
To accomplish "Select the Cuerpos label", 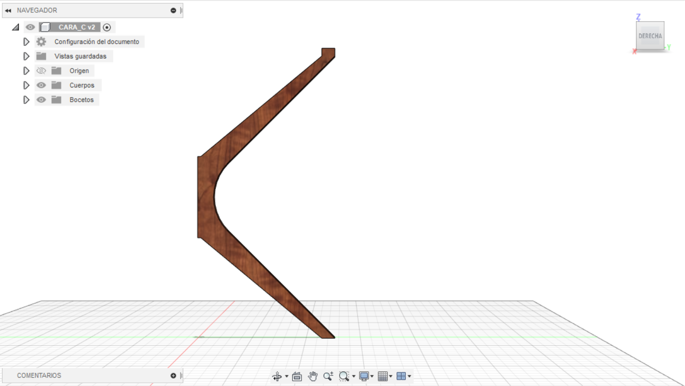I will click(82, 85).
